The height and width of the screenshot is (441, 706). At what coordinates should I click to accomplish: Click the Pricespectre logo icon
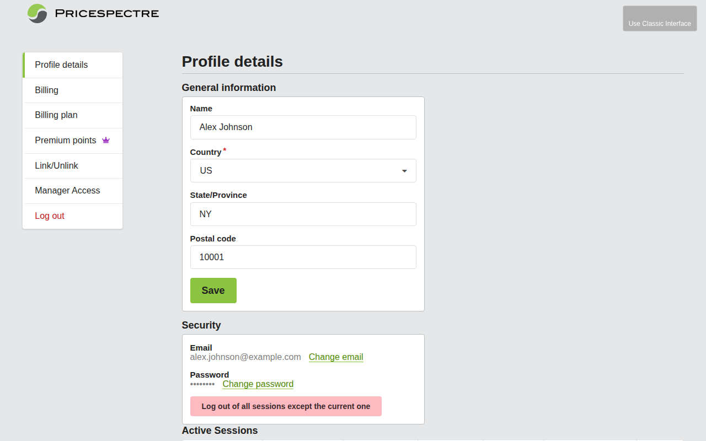[36, 13]
